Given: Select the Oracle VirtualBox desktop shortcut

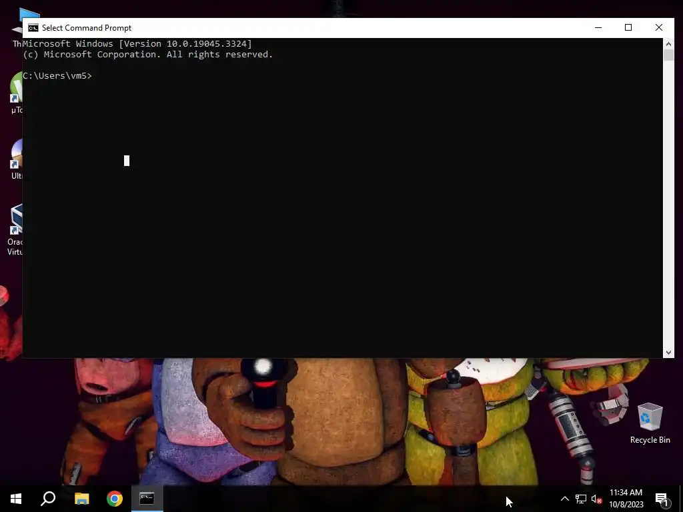Looking at the screenshot, I should pos(15,230).
